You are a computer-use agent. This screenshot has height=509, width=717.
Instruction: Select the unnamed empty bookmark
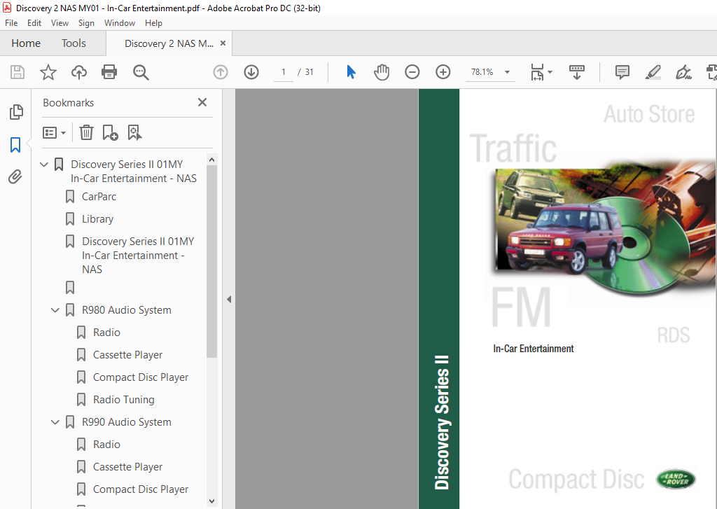(70, 288)
